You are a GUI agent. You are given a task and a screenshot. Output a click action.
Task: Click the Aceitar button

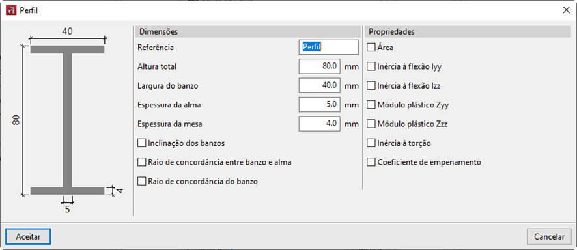coord(28,237)
